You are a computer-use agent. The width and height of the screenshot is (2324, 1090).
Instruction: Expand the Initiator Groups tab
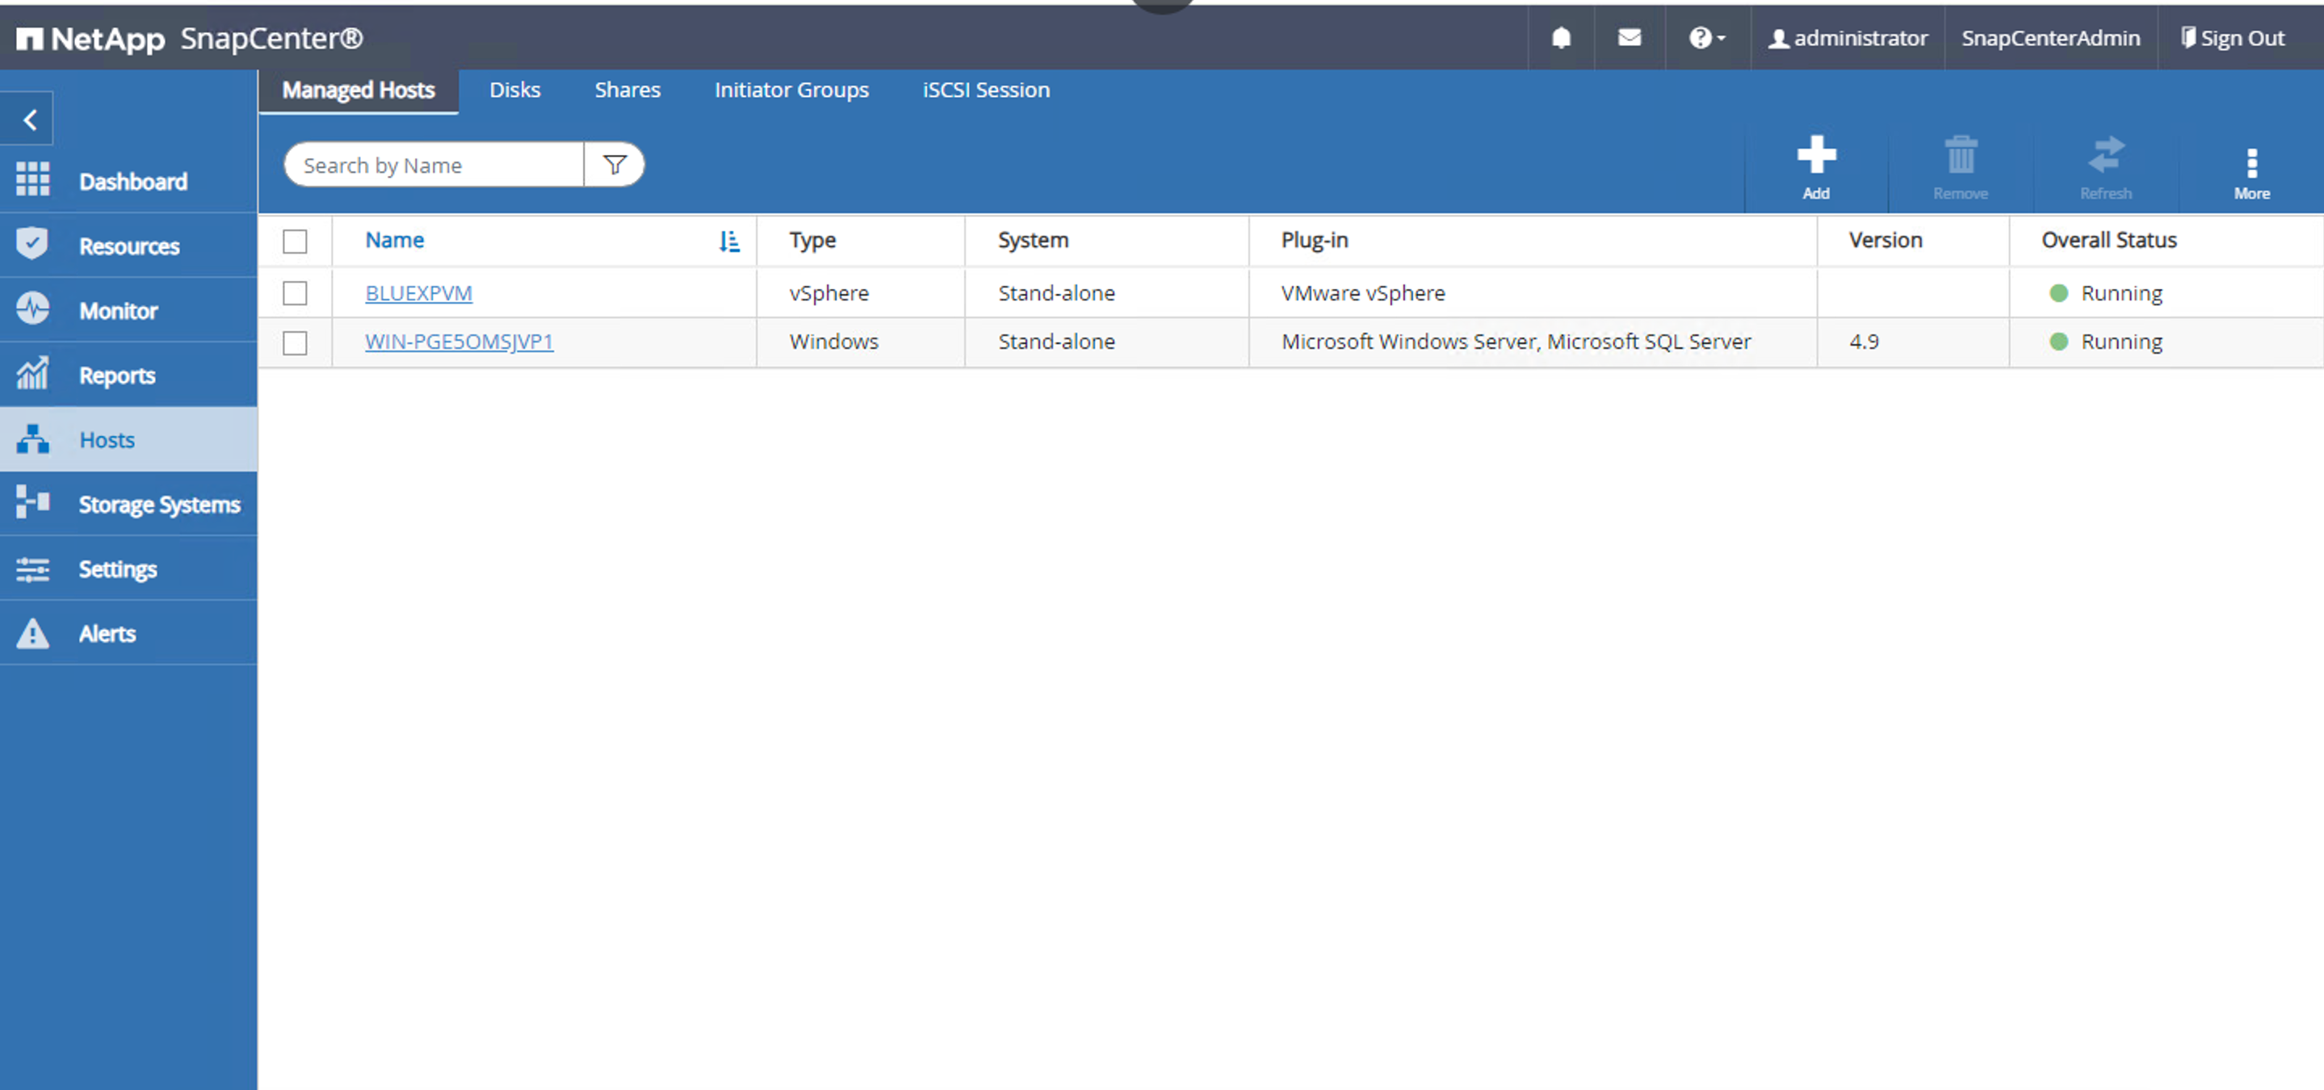tap(791, 89)
